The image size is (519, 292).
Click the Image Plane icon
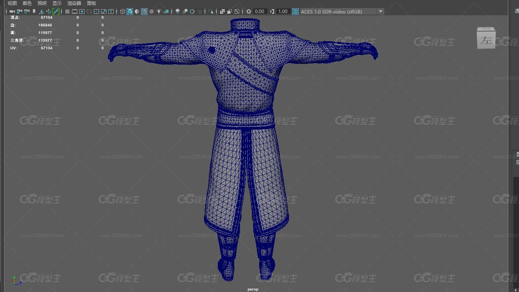[x=41, y=11]
